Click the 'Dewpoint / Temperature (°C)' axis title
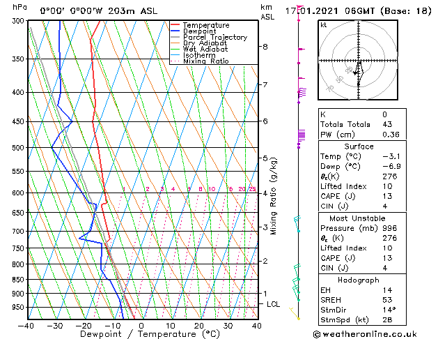The image size is (438, 339). coord(150,334)
